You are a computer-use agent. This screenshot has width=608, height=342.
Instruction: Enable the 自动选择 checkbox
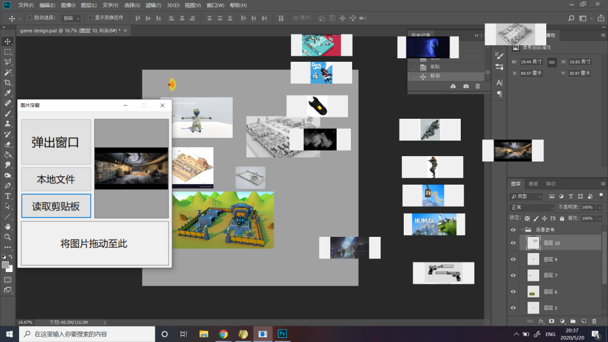(x=30, y=18)
